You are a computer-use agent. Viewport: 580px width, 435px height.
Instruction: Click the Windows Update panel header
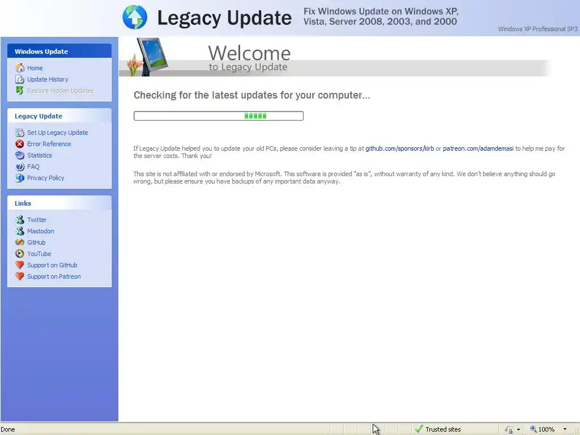tap(59, 51)
